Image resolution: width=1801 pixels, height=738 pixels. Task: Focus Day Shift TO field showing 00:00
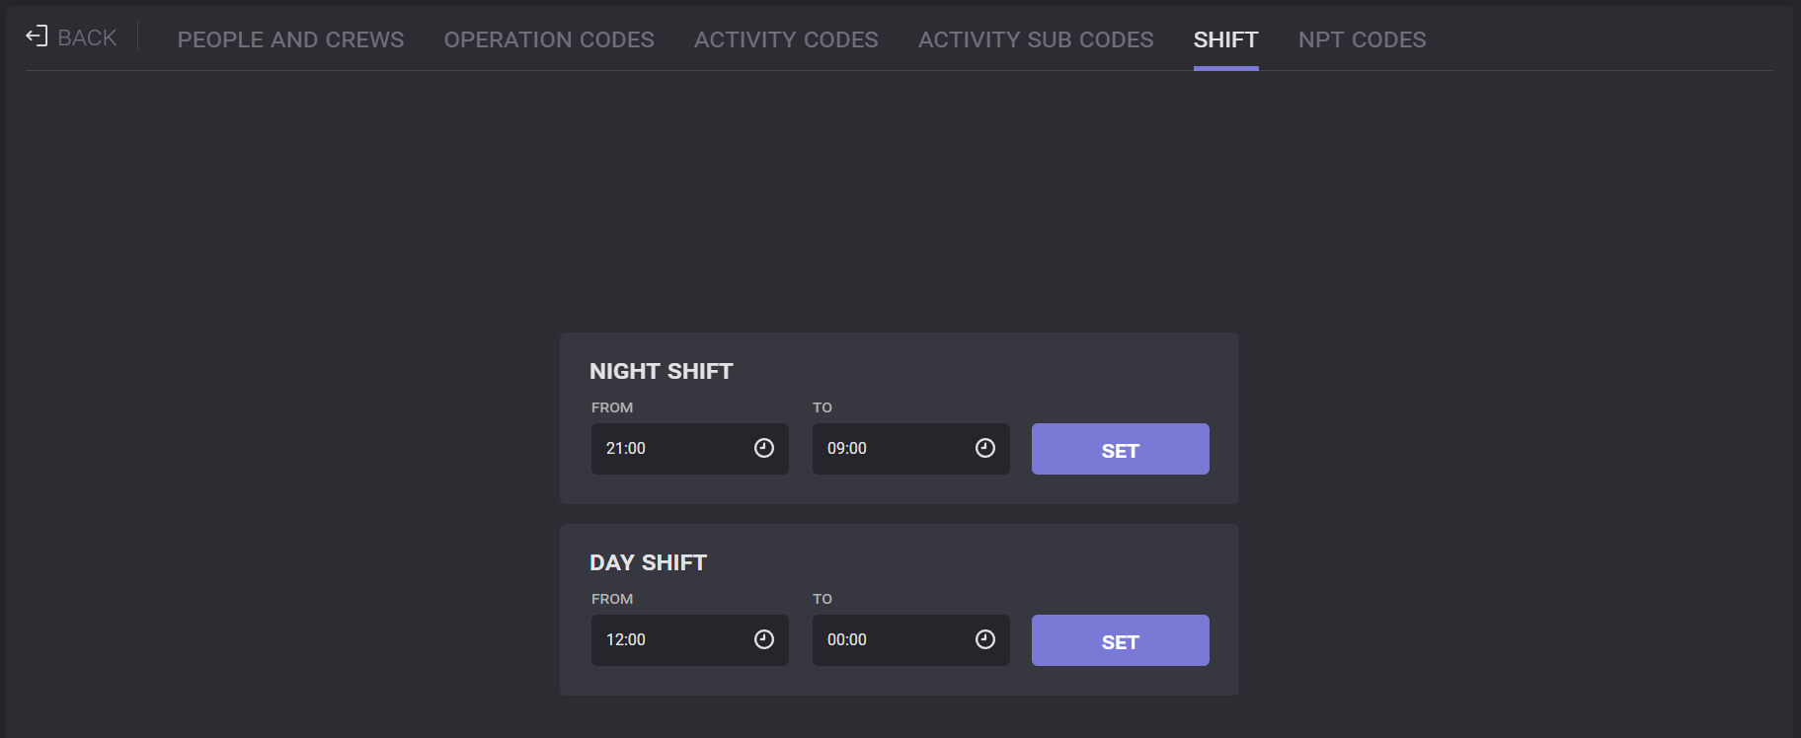tap(888, 640)
